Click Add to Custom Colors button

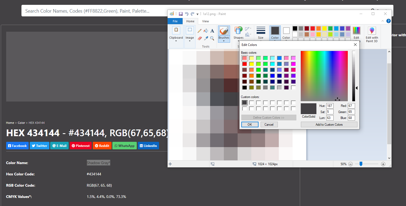[x=329, y=125]
